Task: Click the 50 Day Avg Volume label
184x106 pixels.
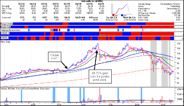Action: [147, 13]
